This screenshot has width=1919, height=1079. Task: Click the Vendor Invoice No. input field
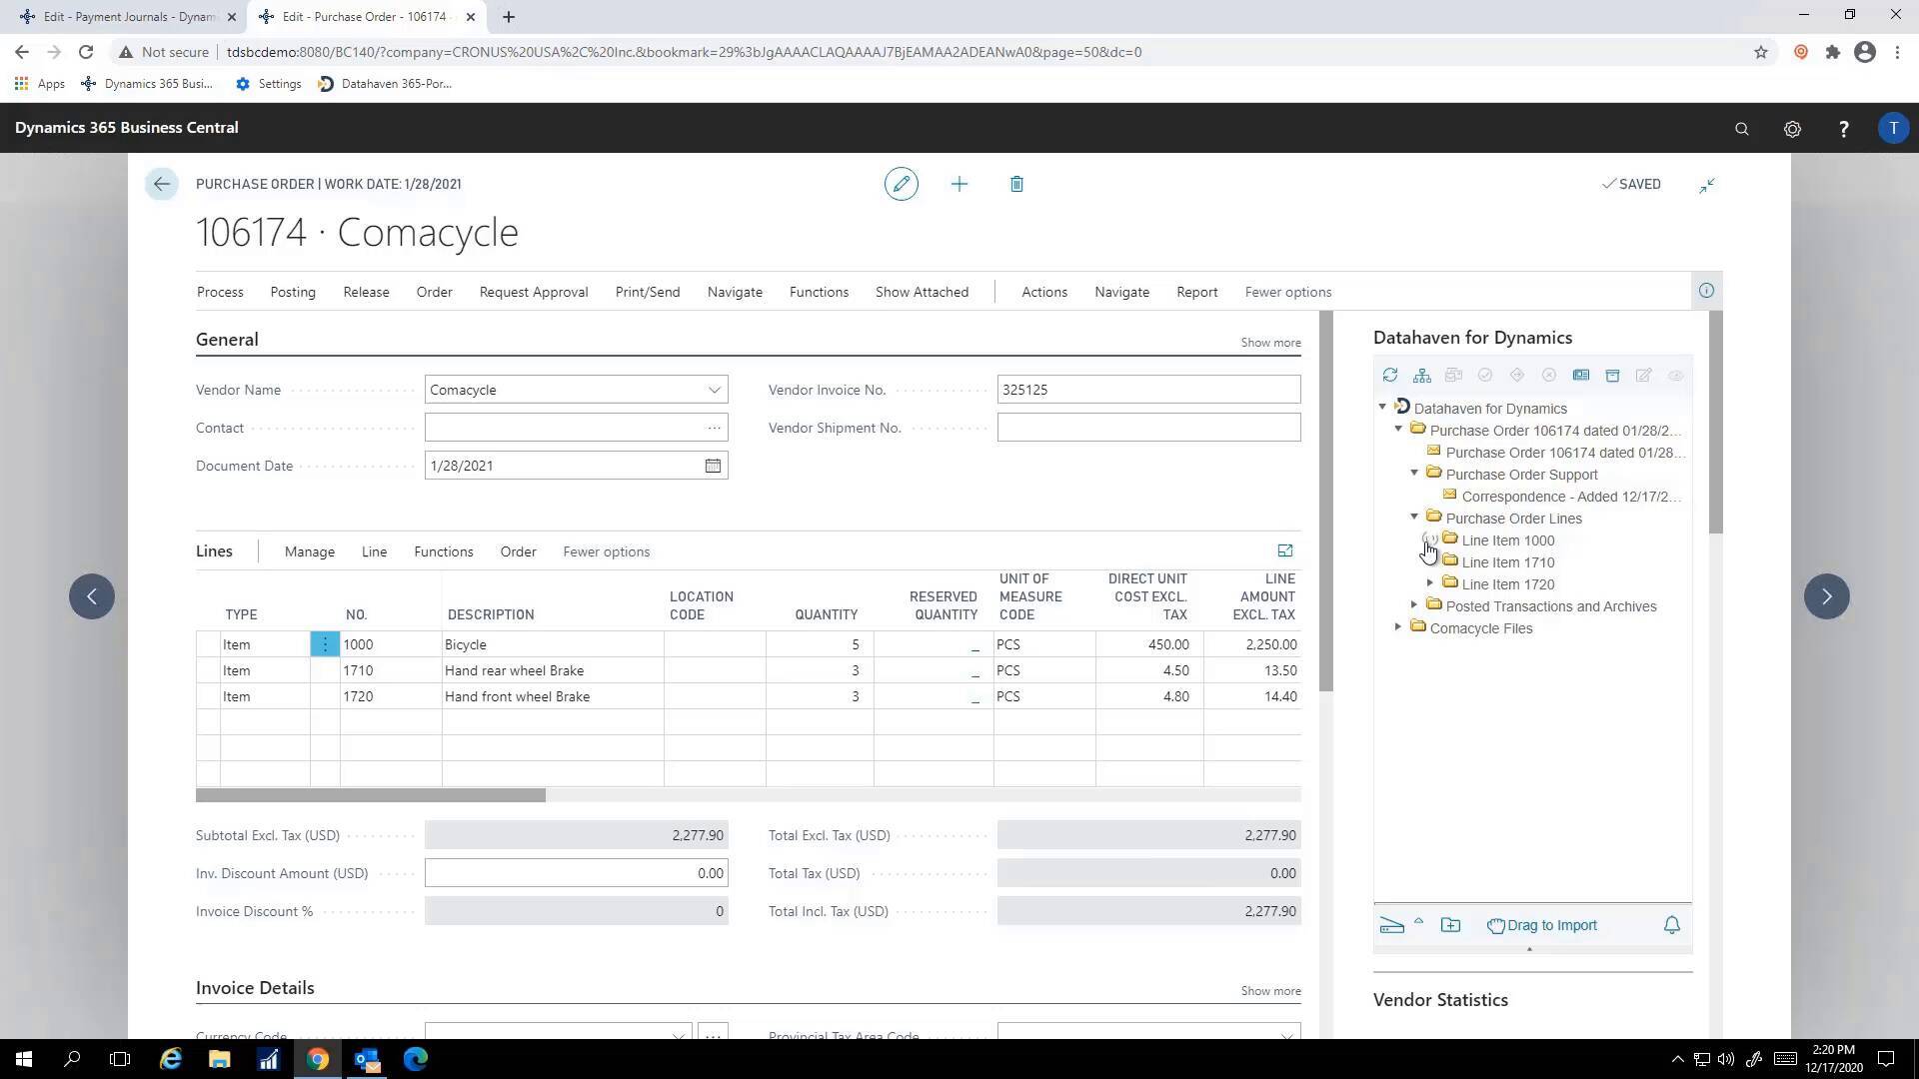click(1147, 389)
